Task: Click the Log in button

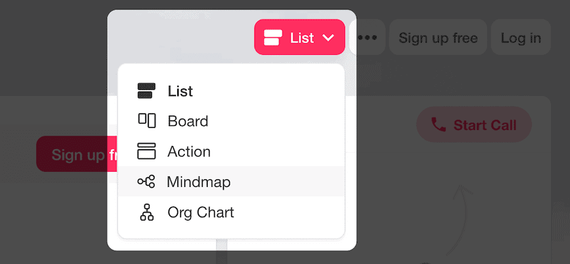Action: [521, 38]
